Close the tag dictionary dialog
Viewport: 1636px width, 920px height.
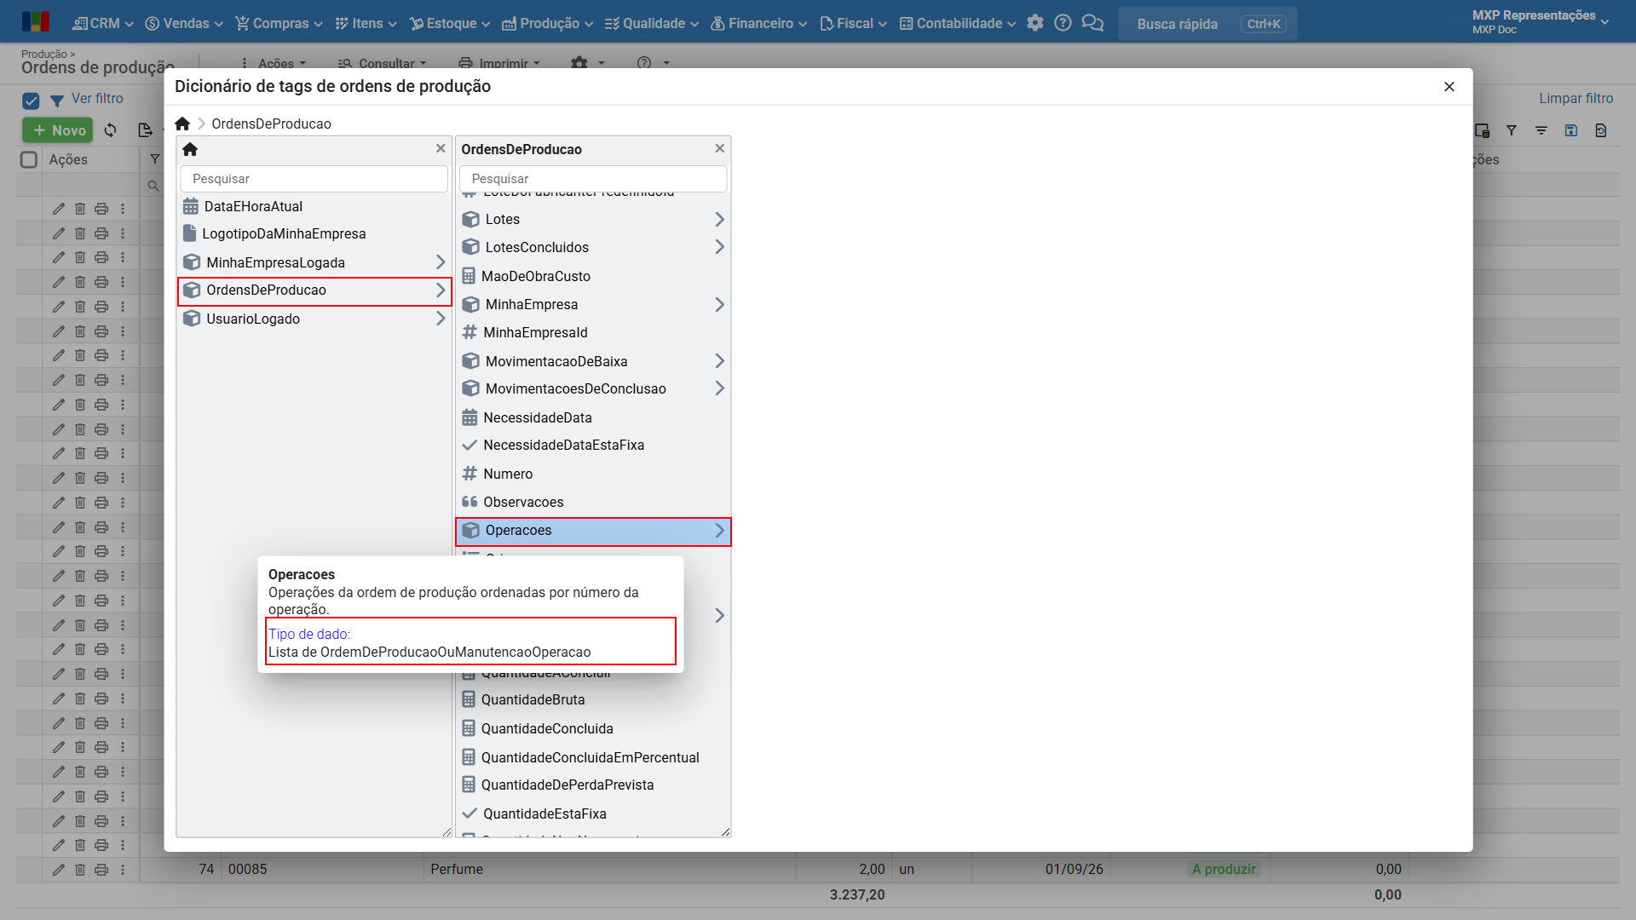click(1449, 87)
